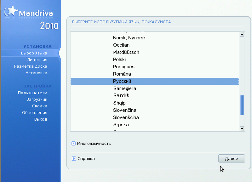252x182 pixels.
Task: Select Slovenčina language
Action: (x=124, y=110)
